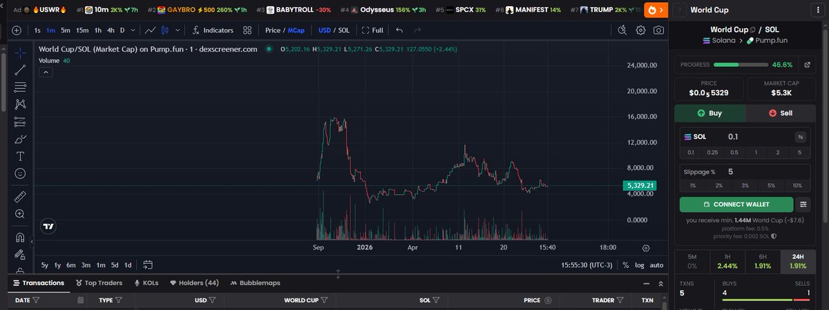
Task: Click the TradingView logo on chart
Action: 48,226
